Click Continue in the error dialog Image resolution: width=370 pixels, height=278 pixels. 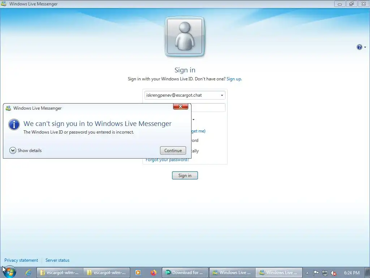pyautogui.click(x=173, y=150)
